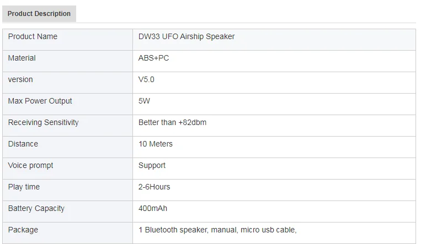426x244 pixels.
Task: Click the Product Name label cell
Action: (33, 37)
